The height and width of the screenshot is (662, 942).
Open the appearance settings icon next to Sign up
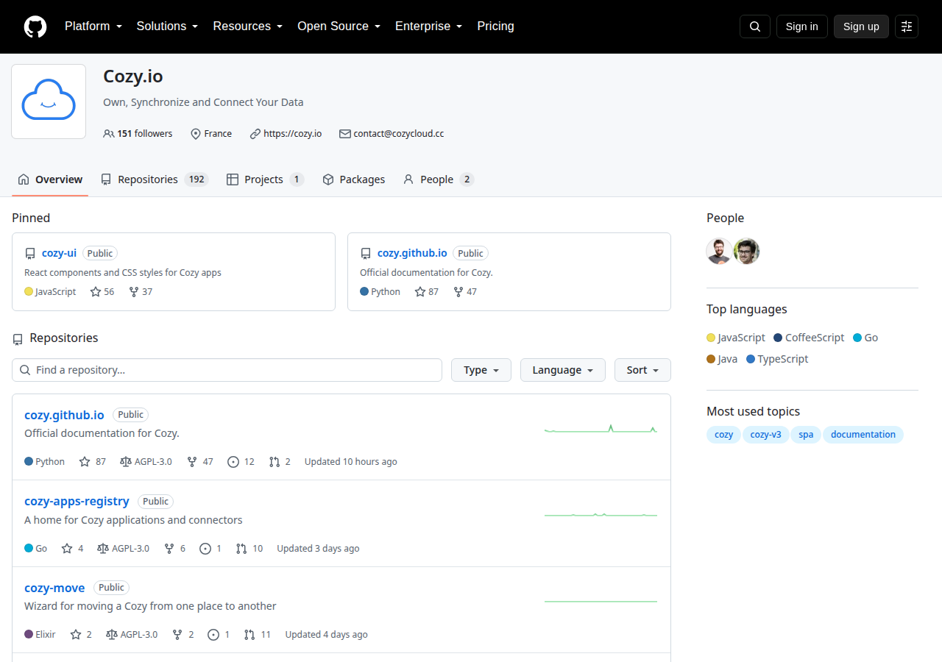[x=907, y=26]
